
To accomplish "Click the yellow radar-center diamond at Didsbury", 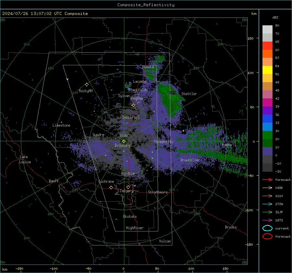I will [124, 142].
